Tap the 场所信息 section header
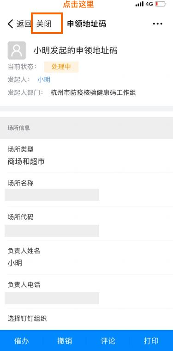 [x=86, y=128]
